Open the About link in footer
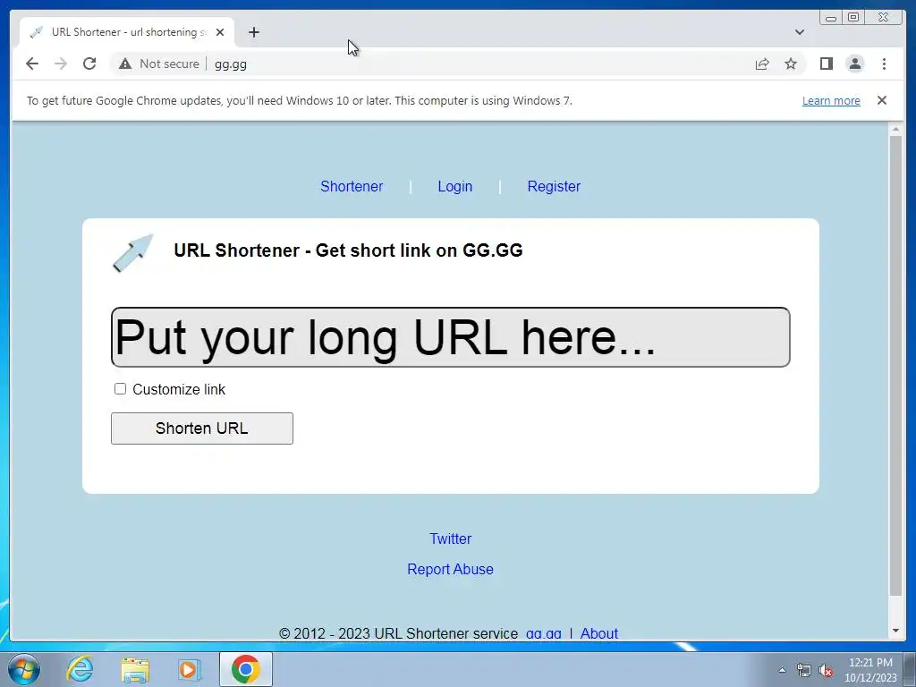The width and height of the screenshot is (916, 687). click(598, 633)
